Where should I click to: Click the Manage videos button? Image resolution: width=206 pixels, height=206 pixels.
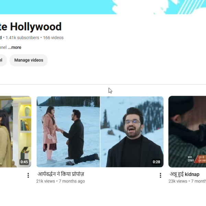click(28, 60)
